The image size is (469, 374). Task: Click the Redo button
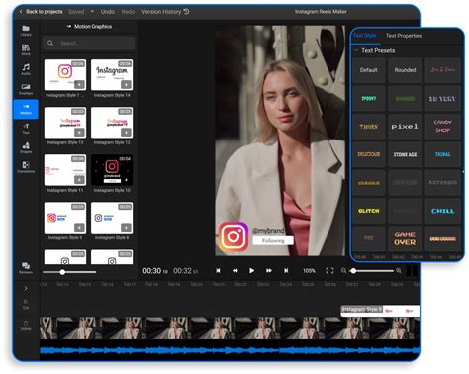point(128,12)
